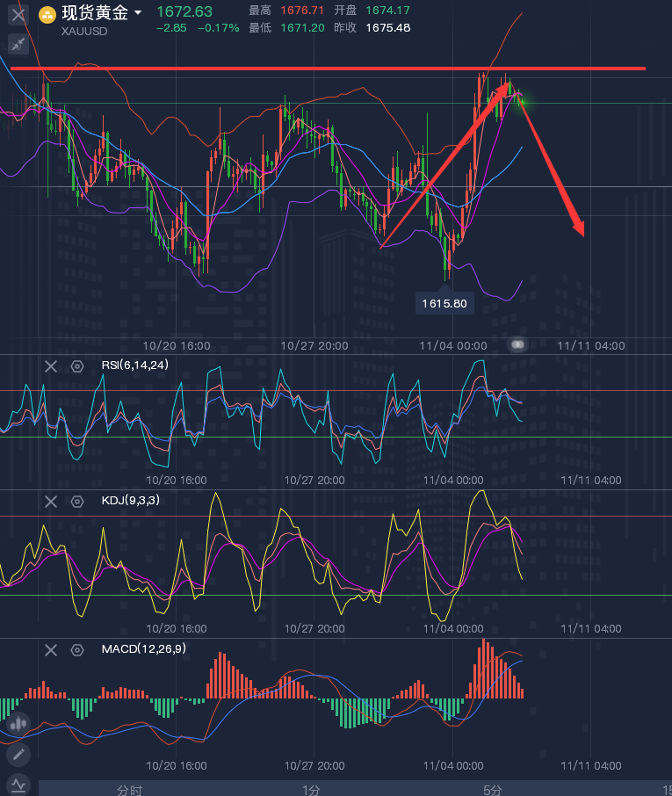Click main chart 10/20 16:00 time label

pos(176,345)
